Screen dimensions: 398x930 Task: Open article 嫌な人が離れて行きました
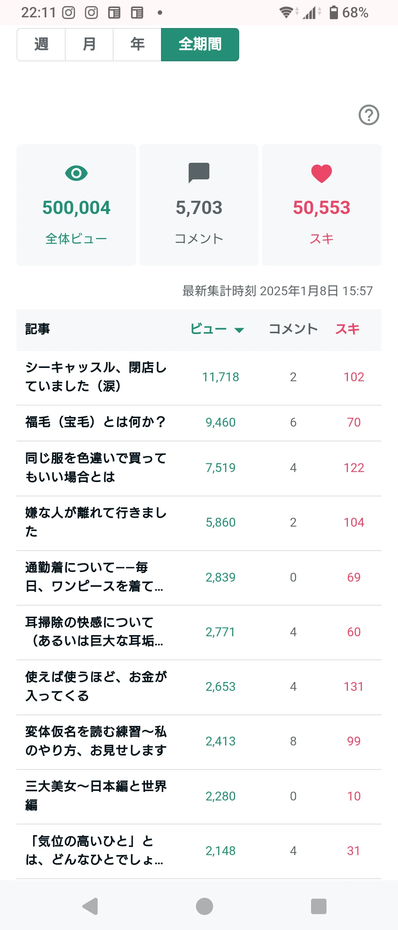coord(199,523)
